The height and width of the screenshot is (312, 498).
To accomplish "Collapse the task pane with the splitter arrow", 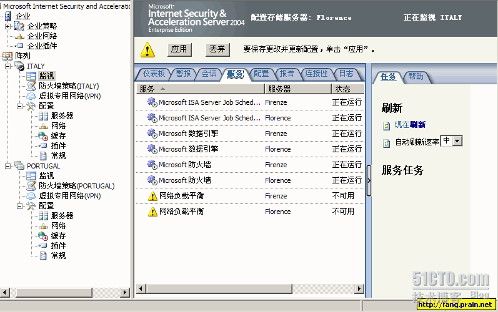I will [x=369, y=180].
